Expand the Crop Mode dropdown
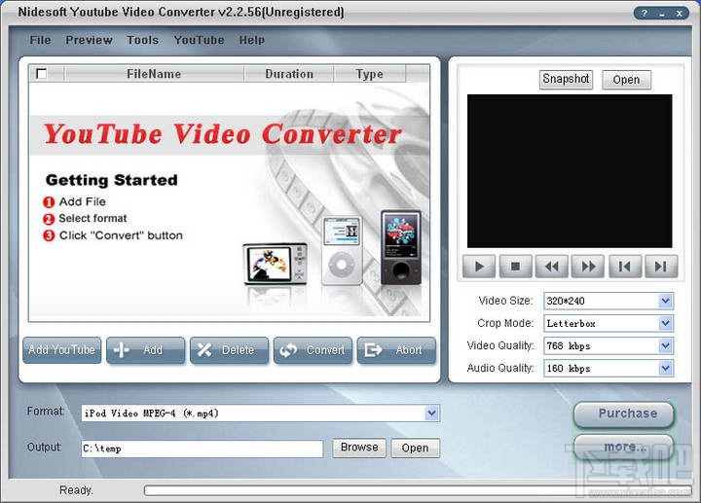Viewport: 701px width, 503px height. click(666, 323)
